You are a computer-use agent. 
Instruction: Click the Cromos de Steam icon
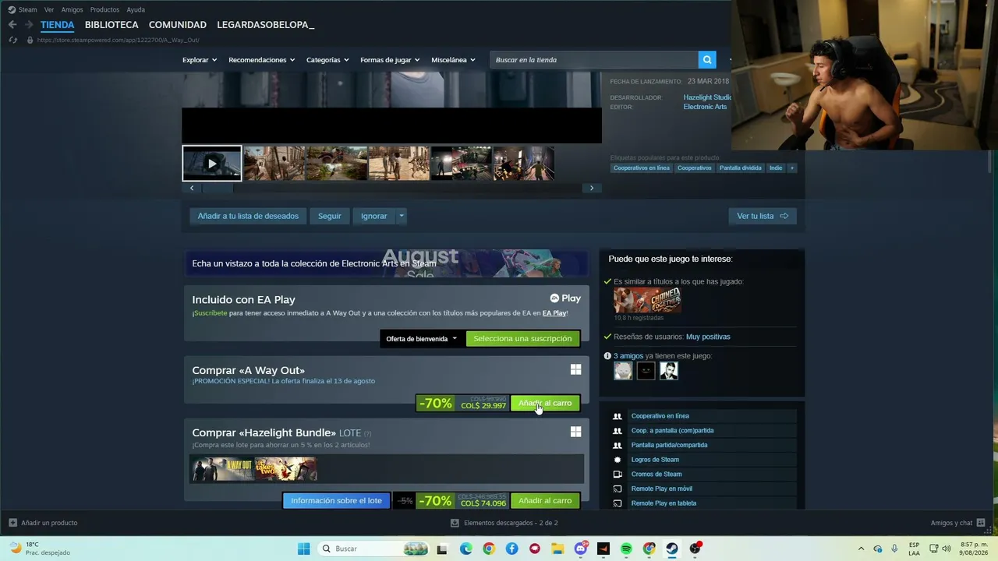click(618, 474)
